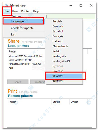This screenshot has height=130, width=98.
Task: Select HP LaserJet Pro MFP M126nw printer
Action: [x=25, y=64]
